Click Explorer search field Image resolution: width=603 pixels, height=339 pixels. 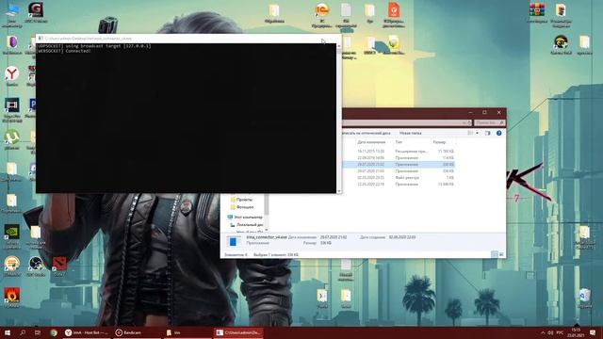489,122
